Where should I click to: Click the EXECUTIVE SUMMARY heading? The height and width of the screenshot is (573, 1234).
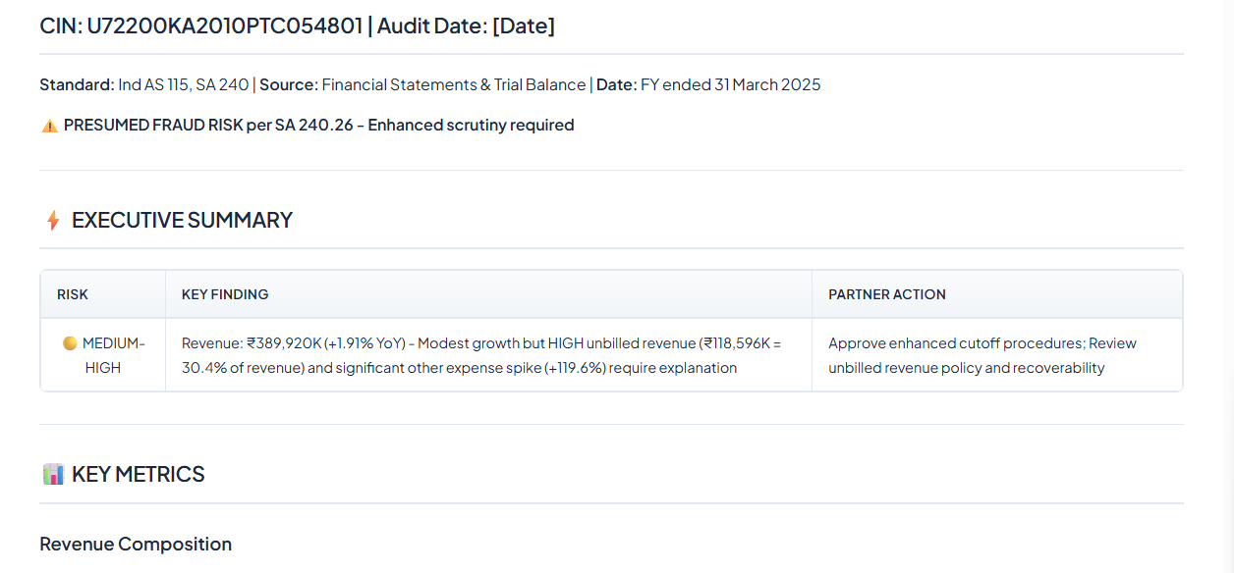click(x=182, y=220)
